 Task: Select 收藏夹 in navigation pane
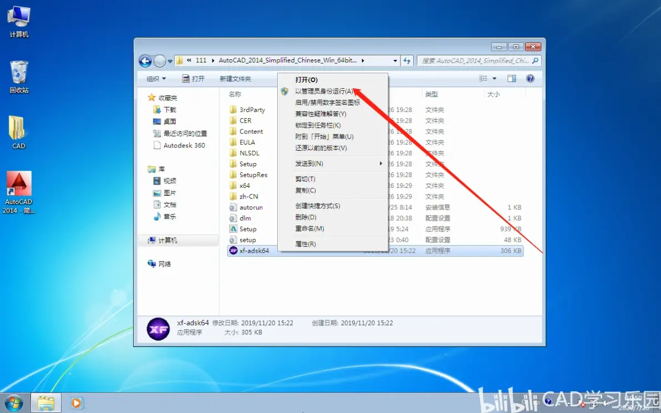click(x=162, y=98)
